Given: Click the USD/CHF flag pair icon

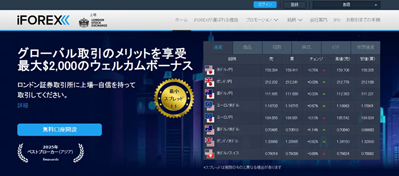Looking at the screenshot, I should pos(210,154).
